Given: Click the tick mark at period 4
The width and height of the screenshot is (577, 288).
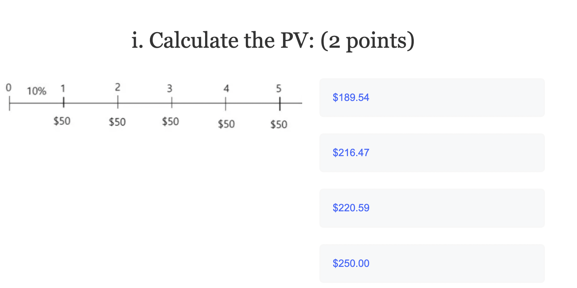Looking at the screenshot, I should click(x=226, y=103).
